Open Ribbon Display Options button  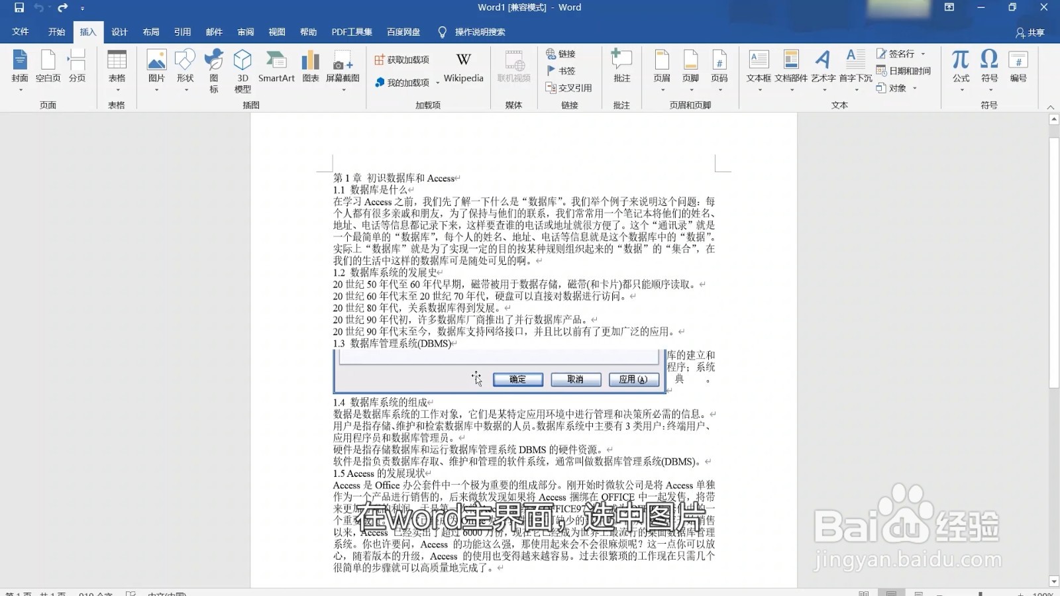pyautogui.click(x=949, y=7)
